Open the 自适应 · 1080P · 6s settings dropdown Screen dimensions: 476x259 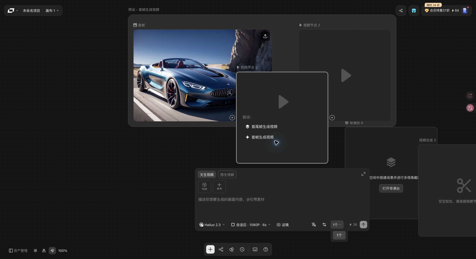click(x=251, y=225)
